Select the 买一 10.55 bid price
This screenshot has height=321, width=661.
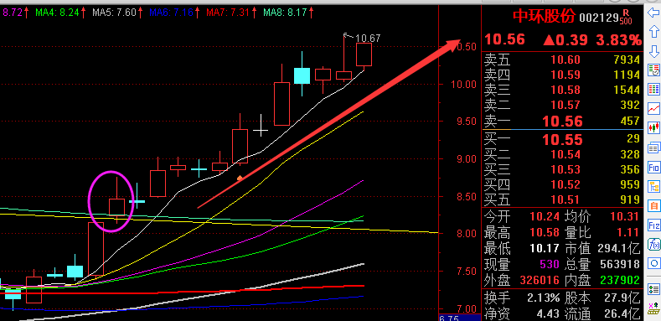click(562, 140)
